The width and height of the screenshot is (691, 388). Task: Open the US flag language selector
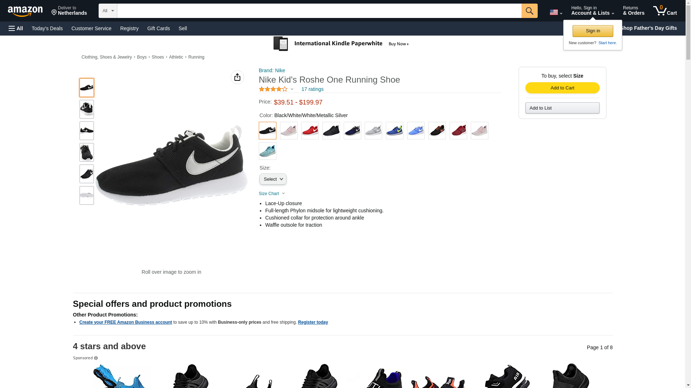click(x=556, y=12)
